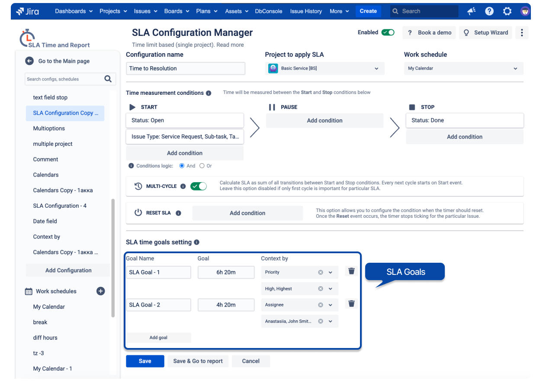Image resolution: width=543 pixels, height=390 pixels.
Task: Click the search magnifier in the configs sidebar
Action: coord(108,79)
